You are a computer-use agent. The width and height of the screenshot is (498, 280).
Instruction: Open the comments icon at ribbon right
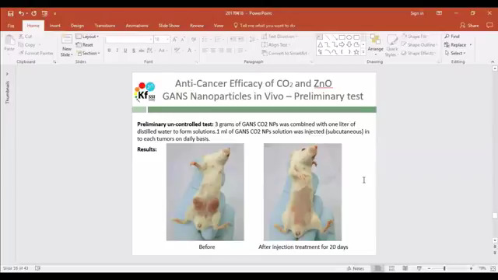pyautogui.click(x=489, y=26)
